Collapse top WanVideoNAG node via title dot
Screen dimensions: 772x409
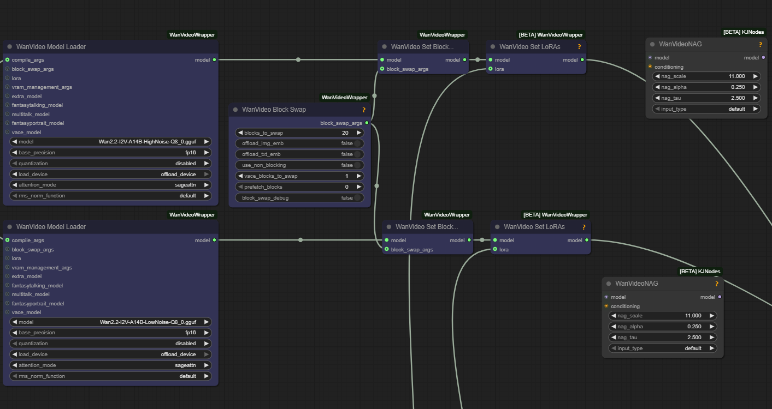tap(652, 44)
